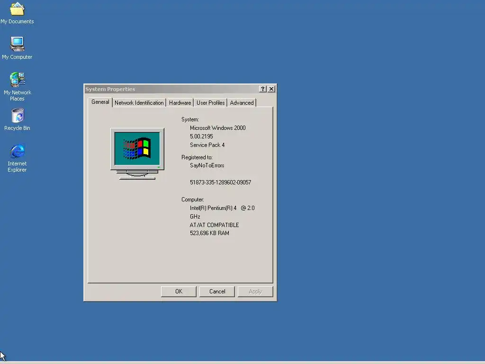Image resolution: width=485 pixels, height=364 pixels.
Task: Close the System Properties dialog
Action: pyautogui.click(x=271, y=89)
